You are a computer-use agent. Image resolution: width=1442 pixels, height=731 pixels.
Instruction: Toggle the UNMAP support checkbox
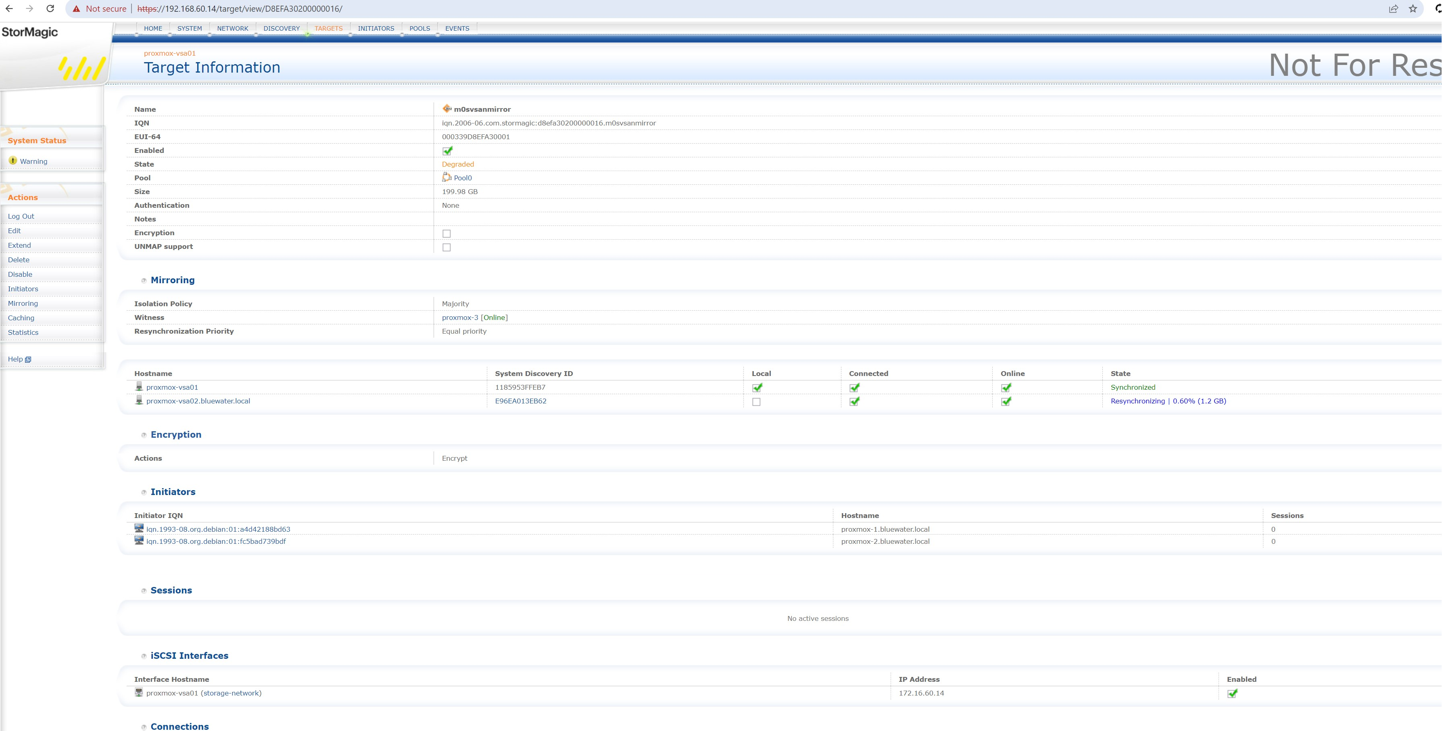point(447,247)
